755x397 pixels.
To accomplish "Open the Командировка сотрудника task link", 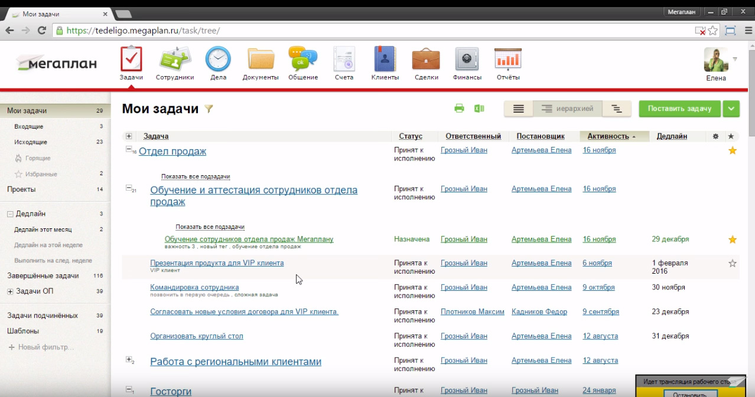I will pyautogui.click(x=194, y=287).
